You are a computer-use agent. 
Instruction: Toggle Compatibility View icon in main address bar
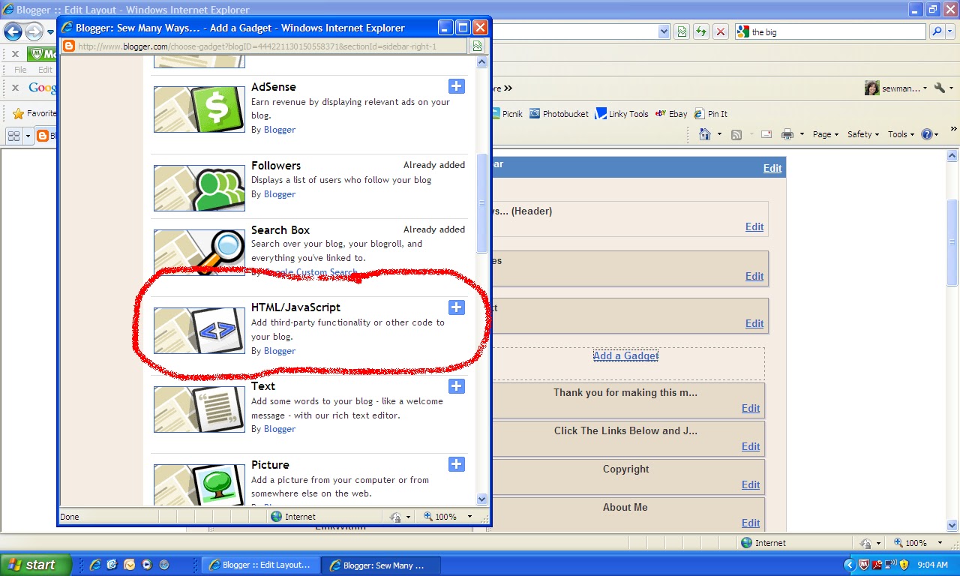[x=681, y=31]
